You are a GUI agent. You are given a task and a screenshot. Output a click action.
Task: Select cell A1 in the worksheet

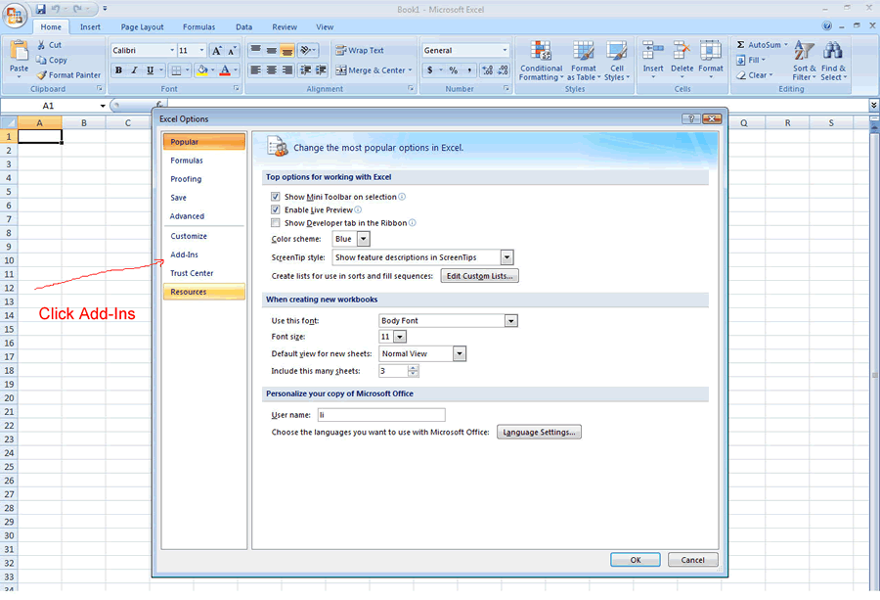40,136
